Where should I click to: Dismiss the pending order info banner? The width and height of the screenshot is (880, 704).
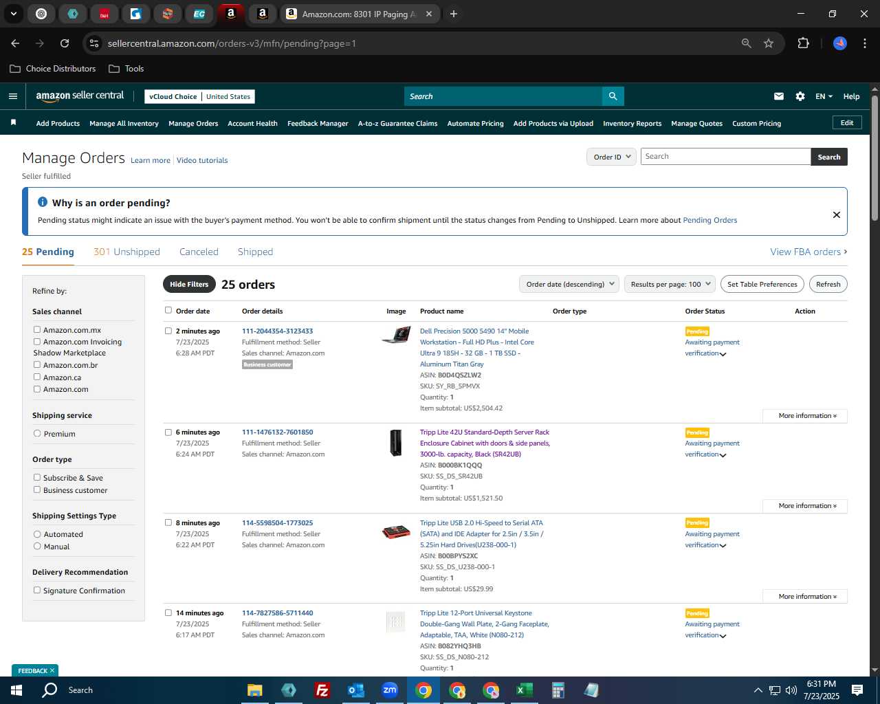(x=837, y=214)
